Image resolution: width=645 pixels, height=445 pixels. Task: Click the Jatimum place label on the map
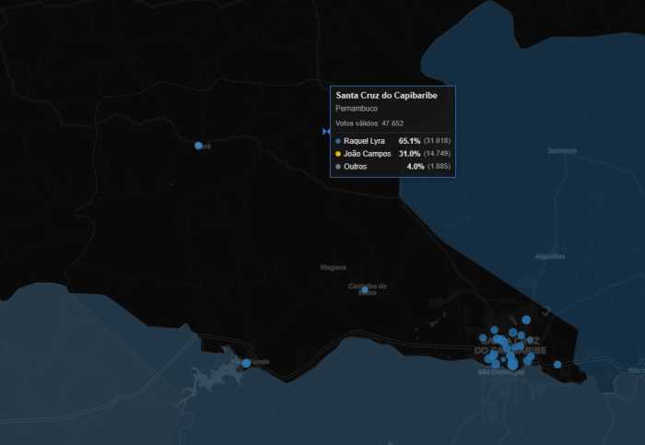561,150
